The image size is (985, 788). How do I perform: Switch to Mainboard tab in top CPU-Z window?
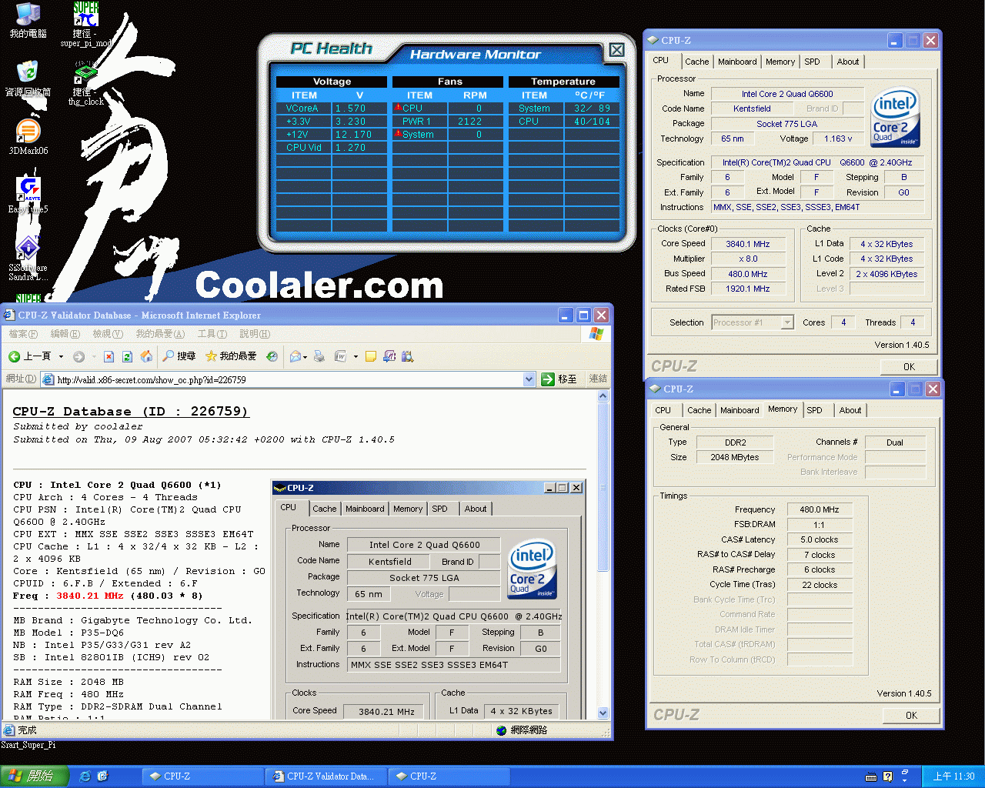coord(737,62)
